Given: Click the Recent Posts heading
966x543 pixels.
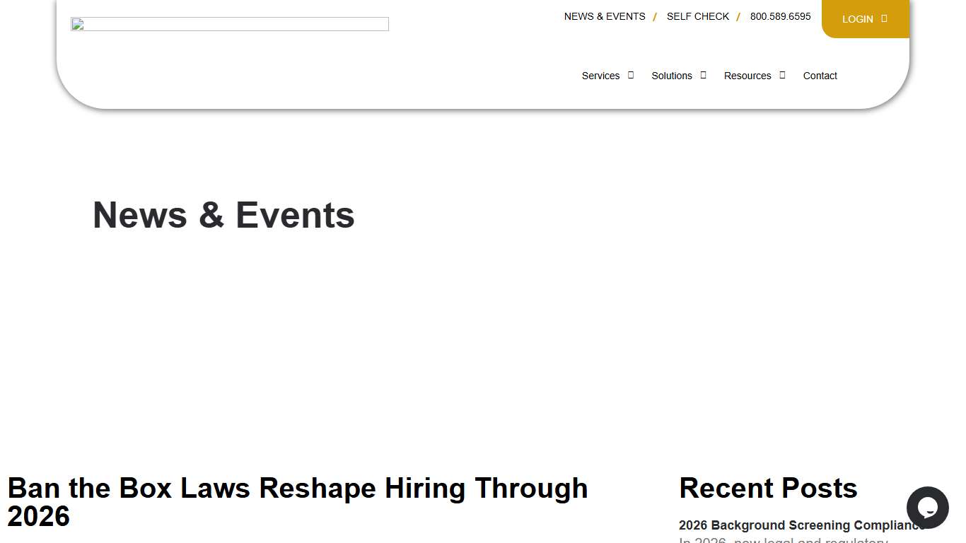Looking at the screenshot, I should point(768,488).
